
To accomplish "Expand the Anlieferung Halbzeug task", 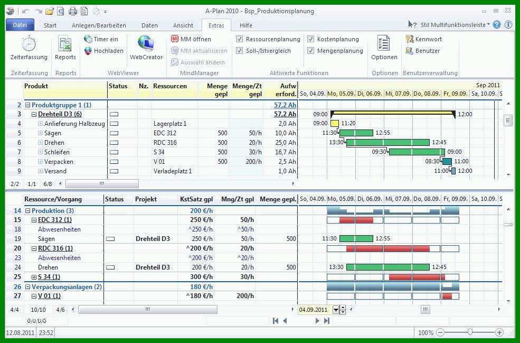I will (x=40, y=124).
